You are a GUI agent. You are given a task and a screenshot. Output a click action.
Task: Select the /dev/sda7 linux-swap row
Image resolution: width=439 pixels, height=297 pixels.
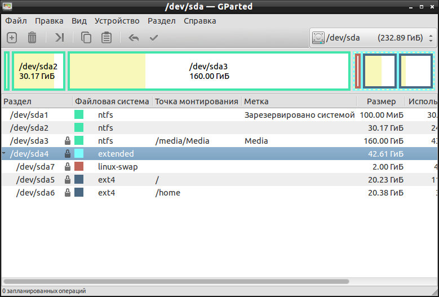220,167
